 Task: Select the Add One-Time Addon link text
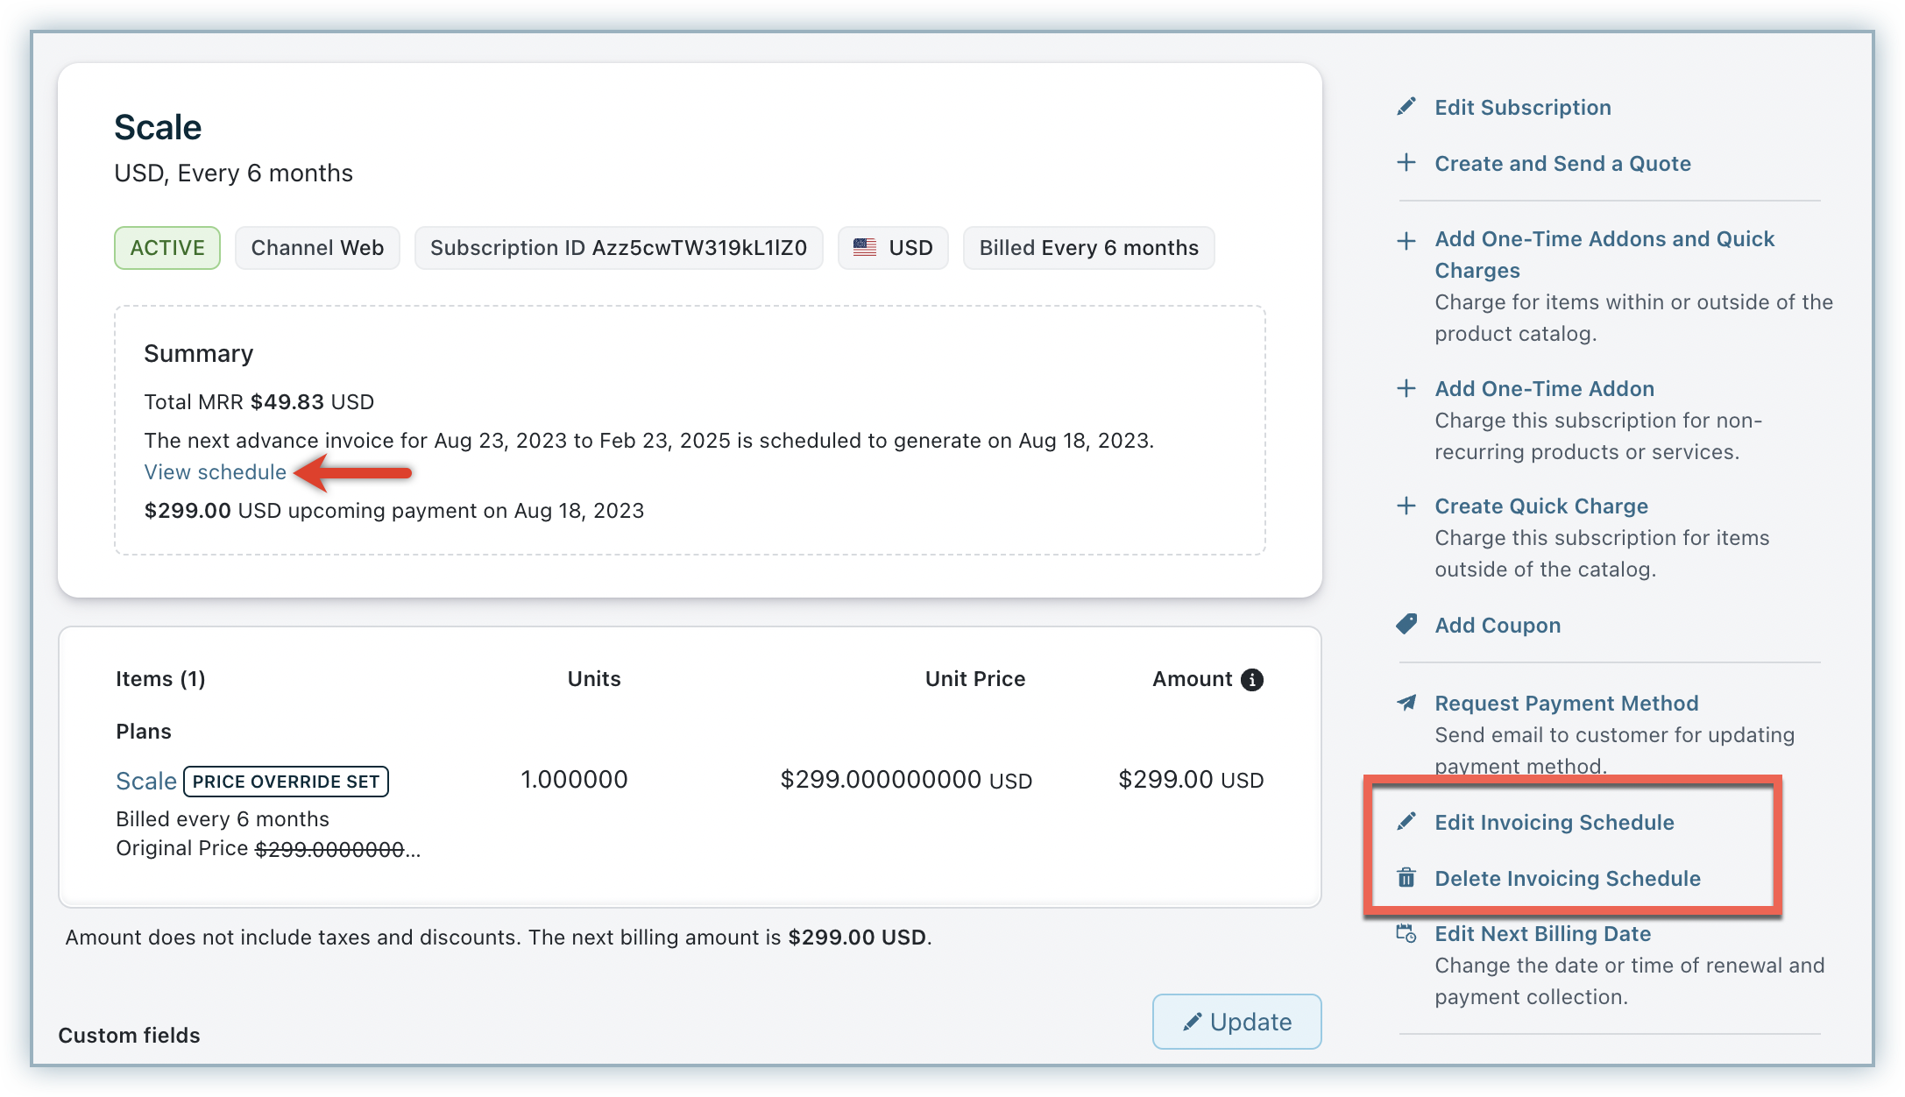[x=1544, y=389]
